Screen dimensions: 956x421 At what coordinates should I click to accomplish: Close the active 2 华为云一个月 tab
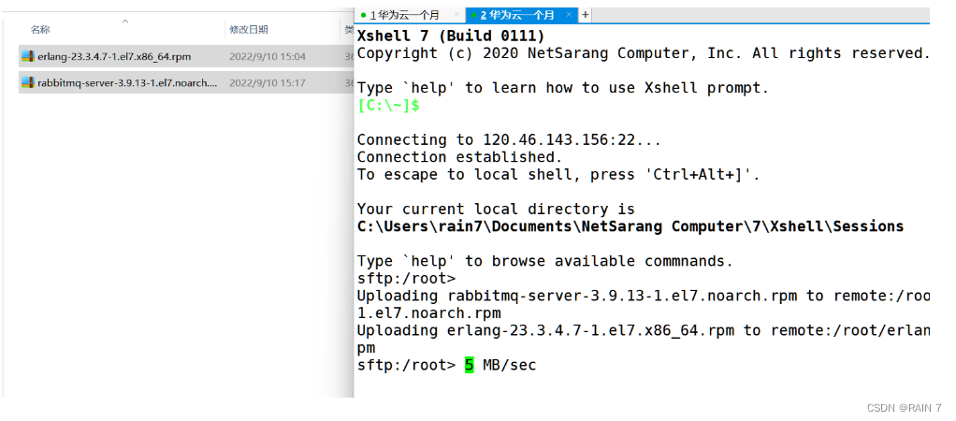569,14
